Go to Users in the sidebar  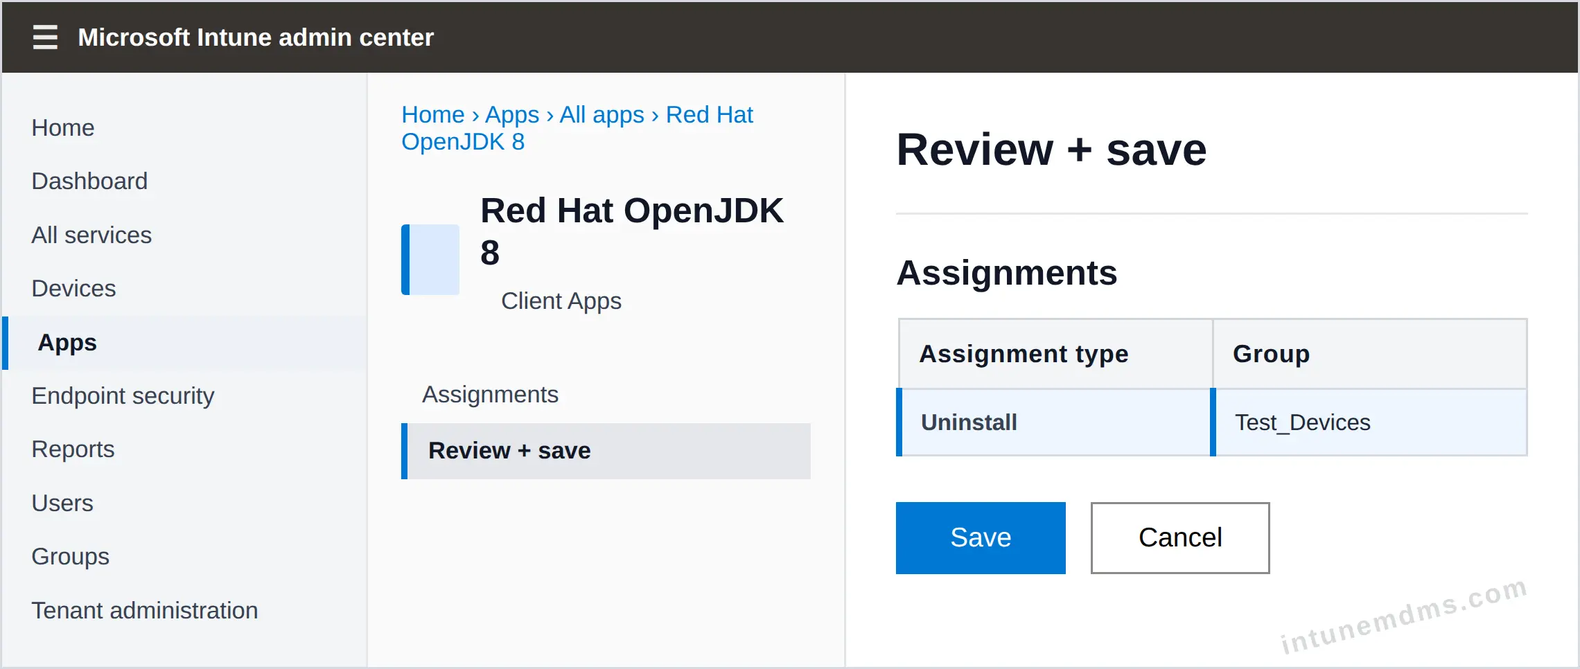62,503
